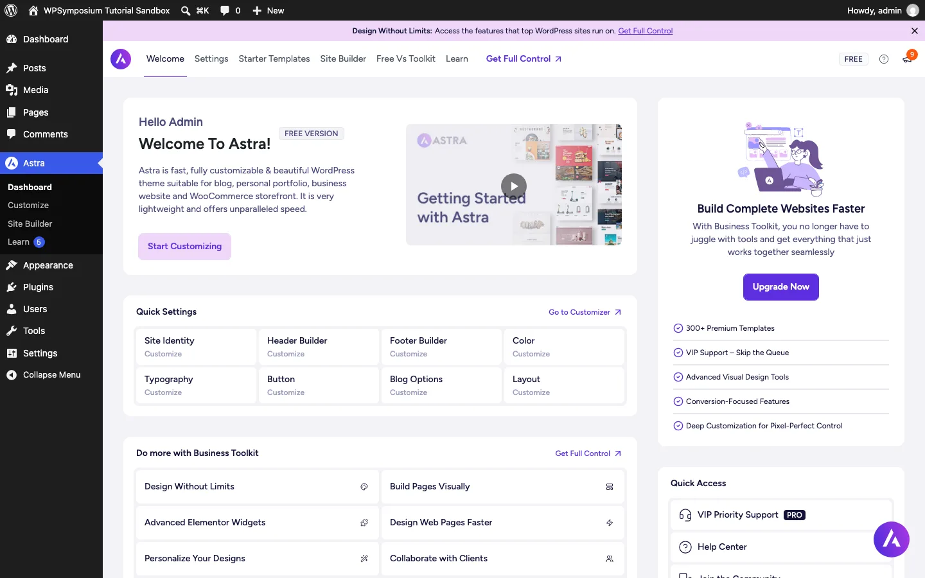Open Customize under Astra submenu
Image resolution: width=925 pixels, height=578 pixels.
tap(28, 206)
